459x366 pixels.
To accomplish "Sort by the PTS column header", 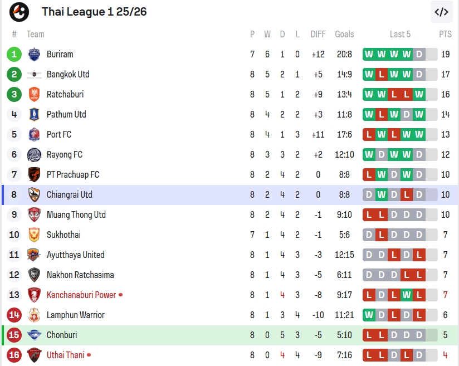I will click(x=445, y=34).
